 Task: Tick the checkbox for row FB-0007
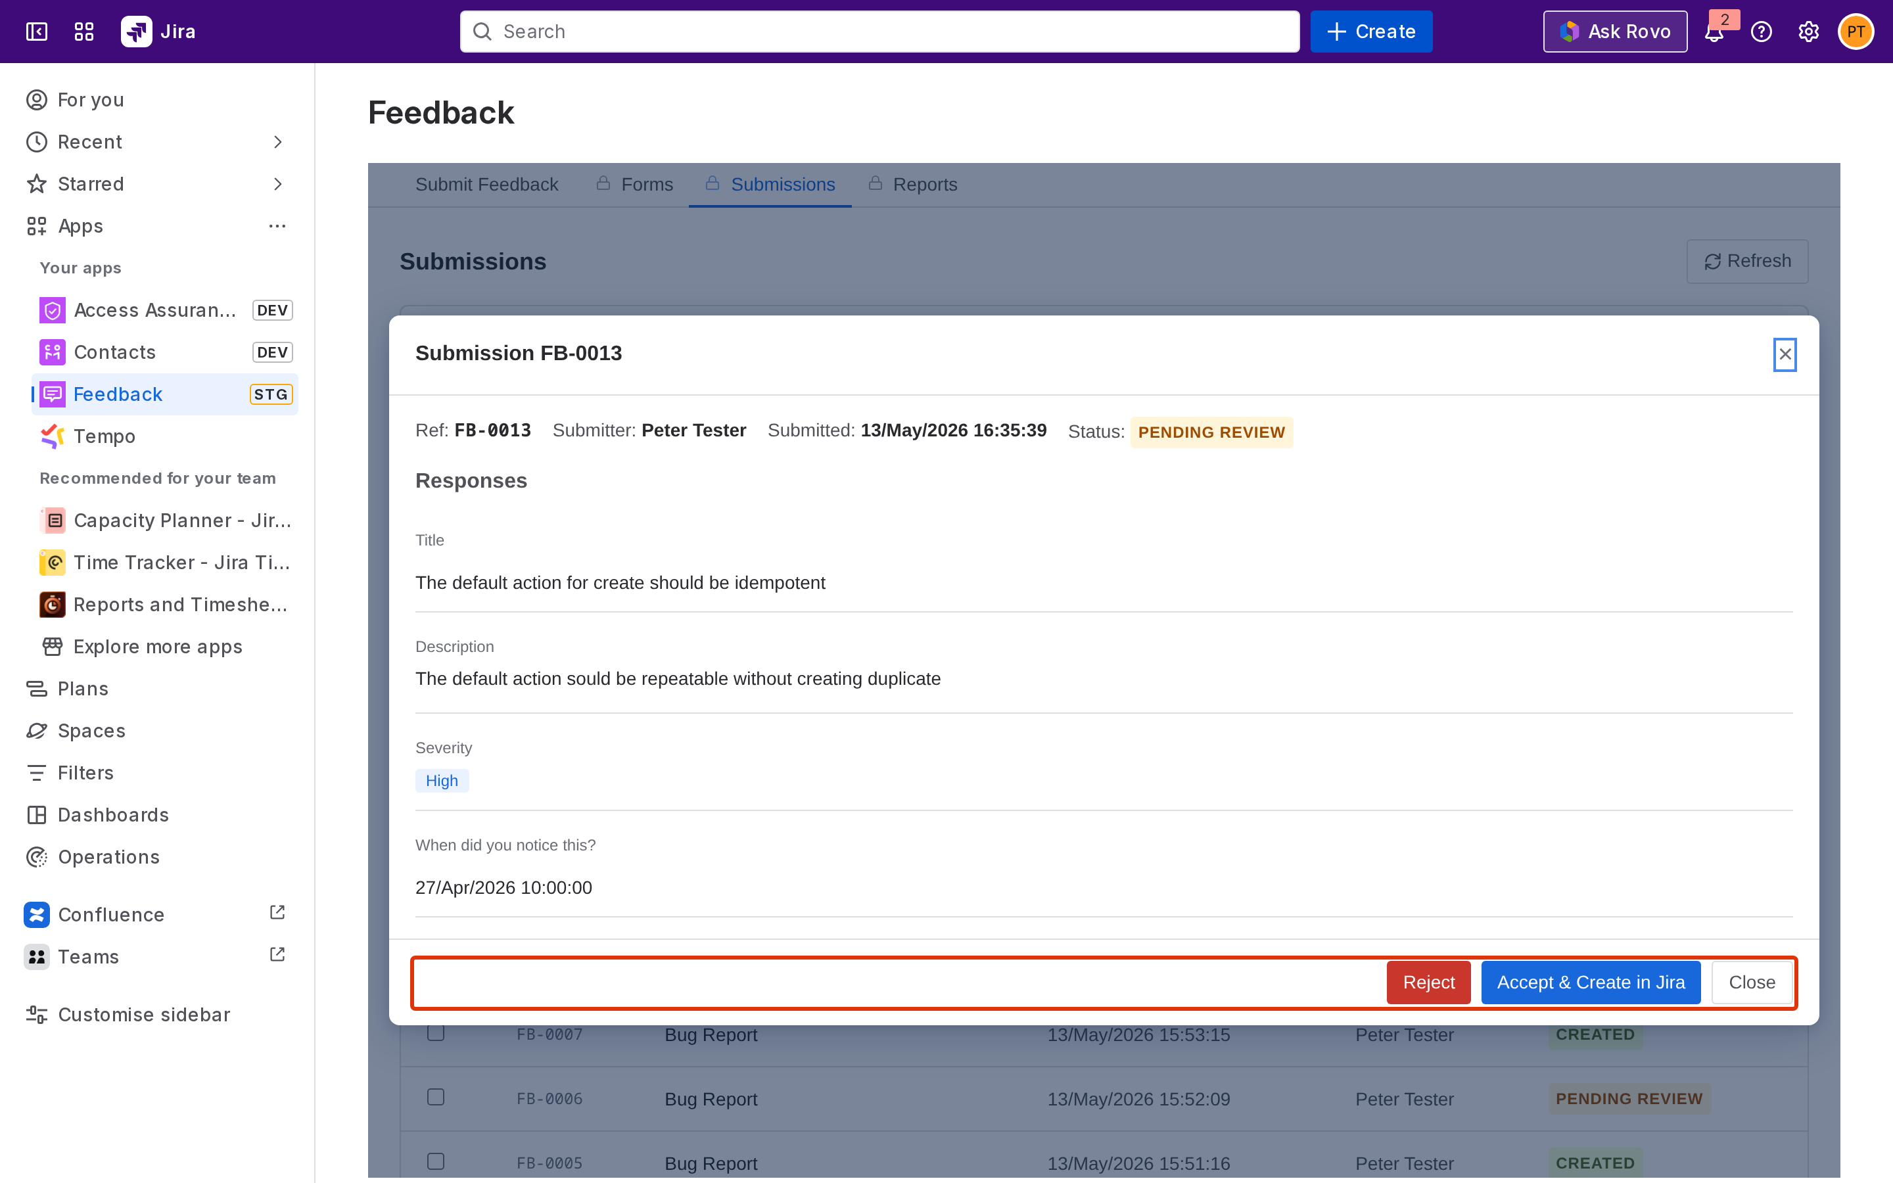point(436,1032)
